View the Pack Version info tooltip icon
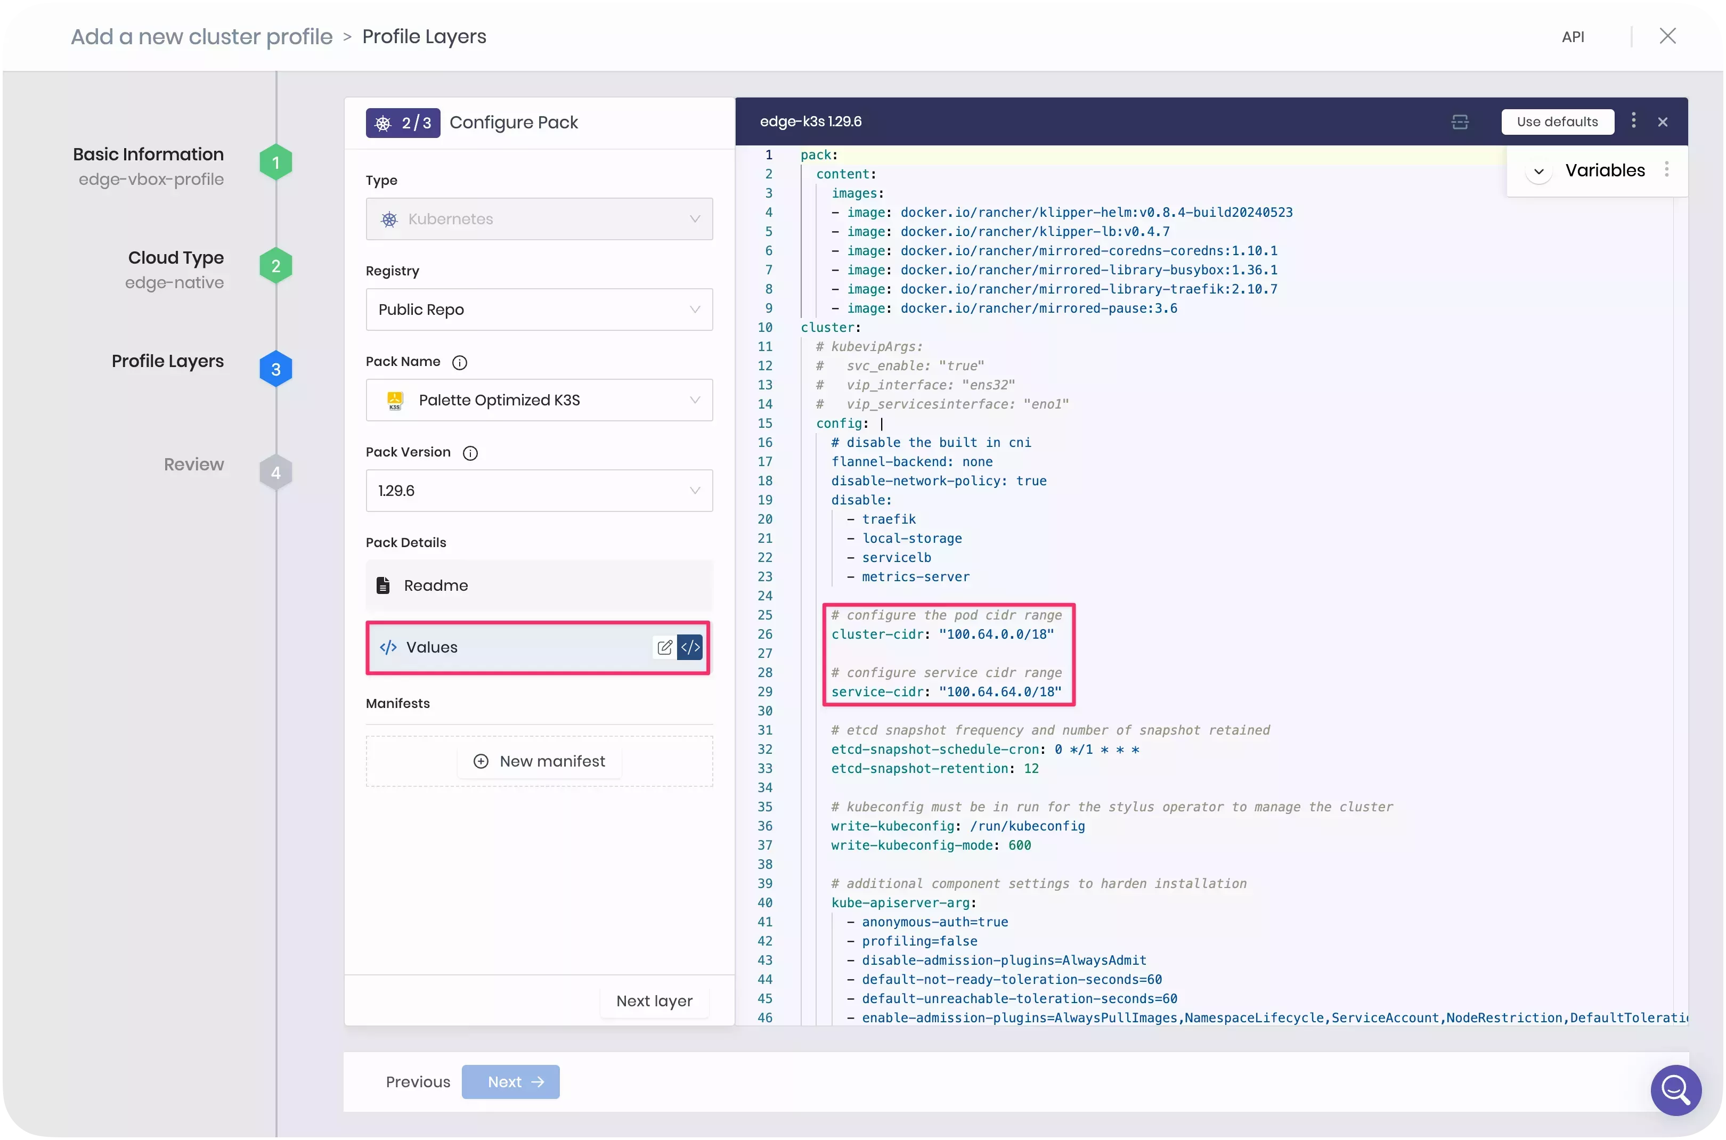1726x1140 pixels. point(470,452)
